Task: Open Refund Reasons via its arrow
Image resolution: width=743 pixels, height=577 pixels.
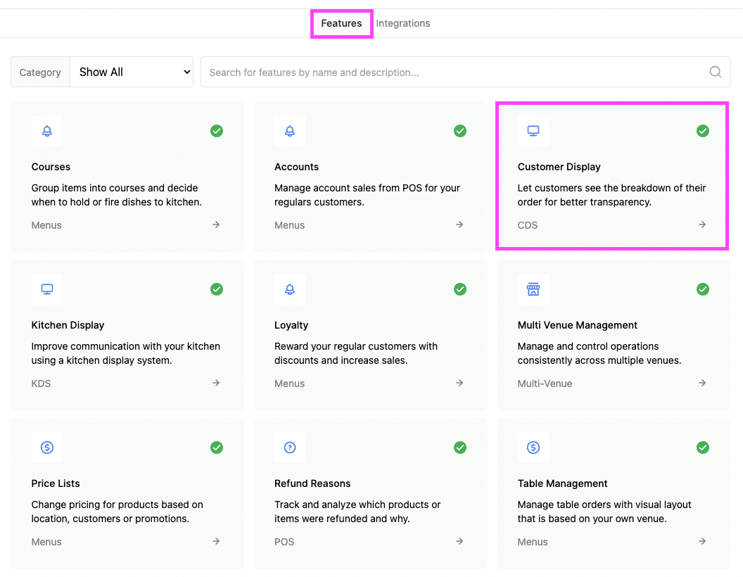Action: [459, 541]
